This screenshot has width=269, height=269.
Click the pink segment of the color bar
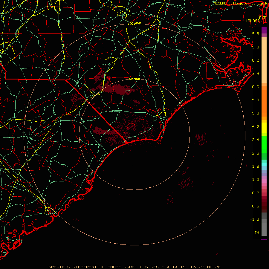tap(264, 181)
